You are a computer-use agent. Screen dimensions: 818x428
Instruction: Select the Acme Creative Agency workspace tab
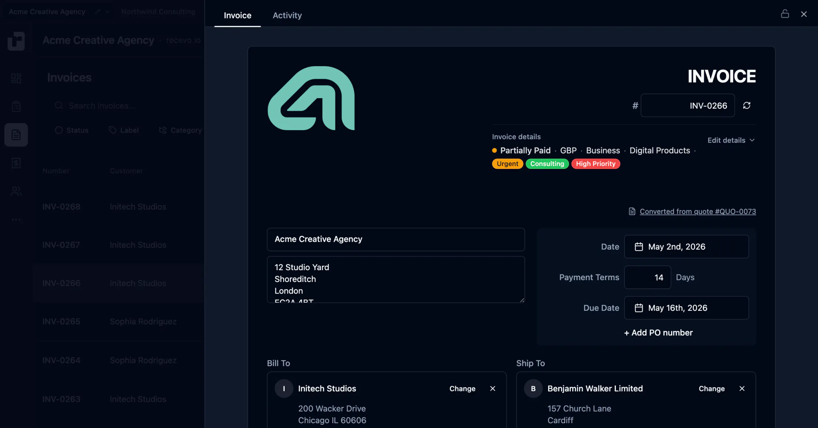[47, 11]
